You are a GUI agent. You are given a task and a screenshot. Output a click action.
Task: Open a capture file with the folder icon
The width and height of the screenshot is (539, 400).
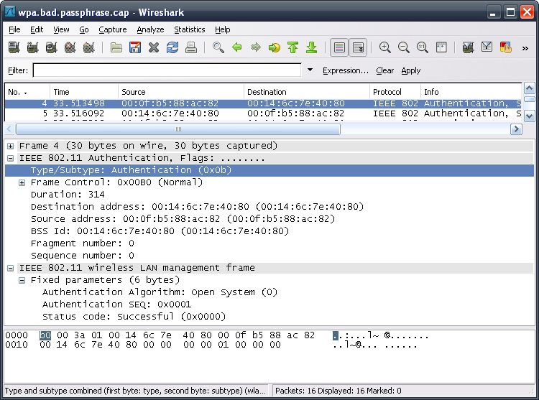pyautogui.click(x=116, y=48)
